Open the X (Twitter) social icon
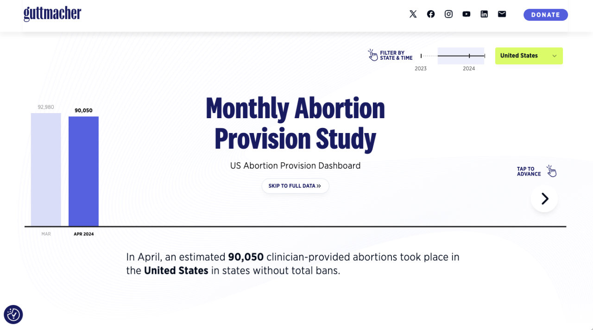Viewport: 593px width, 330px height. point(413,14)
